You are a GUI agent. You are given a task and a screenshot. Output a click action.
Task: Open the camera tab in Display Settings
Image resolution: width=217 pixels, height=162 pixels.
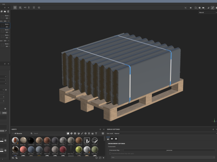pyautogui.click(x=112, y=139)
